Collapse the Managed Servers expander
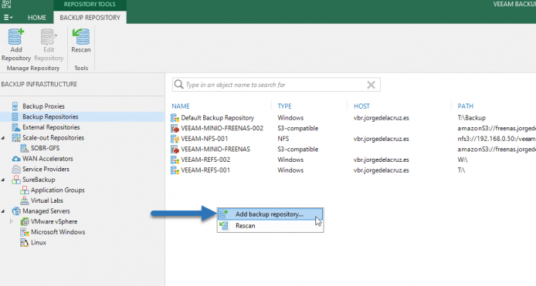The width and height of the screenshot is (536, 286). (x=3, y=211)
